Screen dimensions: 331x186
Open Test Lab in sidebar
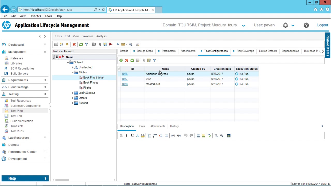coord(16,116)
